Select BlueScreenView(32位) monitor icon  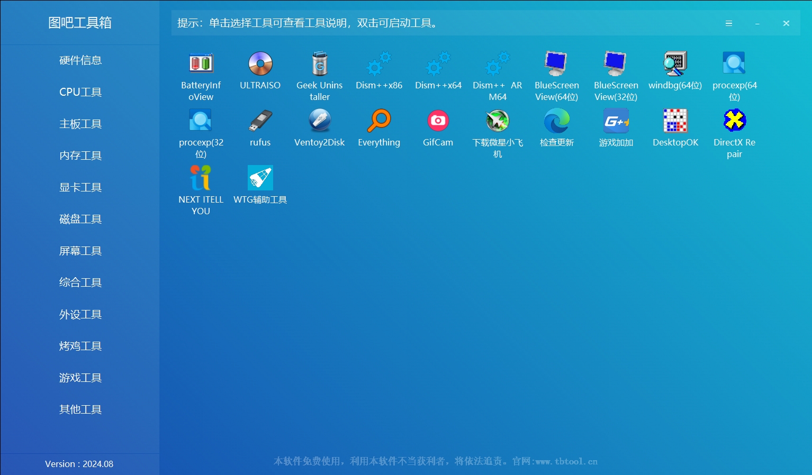click(x=616, y=63)
